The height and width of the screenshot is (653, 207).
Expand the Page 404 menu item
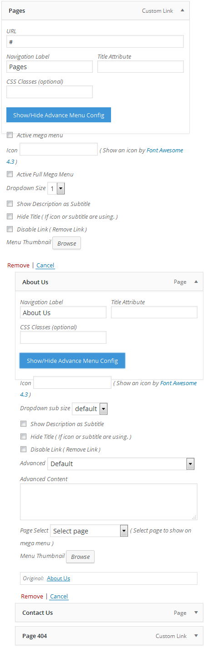pyautogui.click(x=196, y=636)
